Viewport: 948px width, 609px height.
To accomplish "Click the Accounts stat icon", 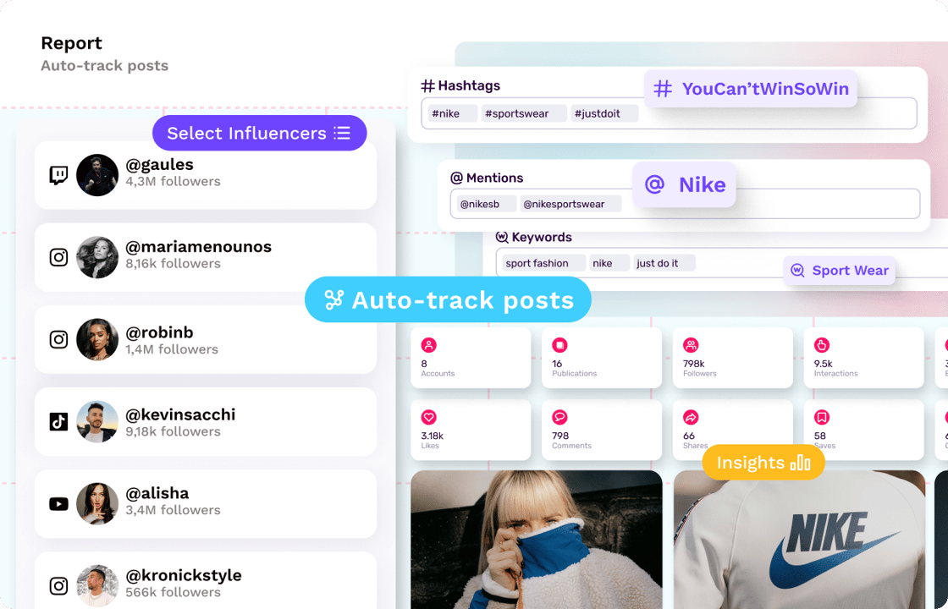I will tap(429, 345).
